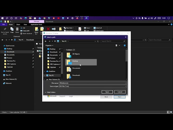Click Pin to Quick access in ribbon
This screenshot has width=173, height=130.
pyautogui.click(x=5, y=31)
